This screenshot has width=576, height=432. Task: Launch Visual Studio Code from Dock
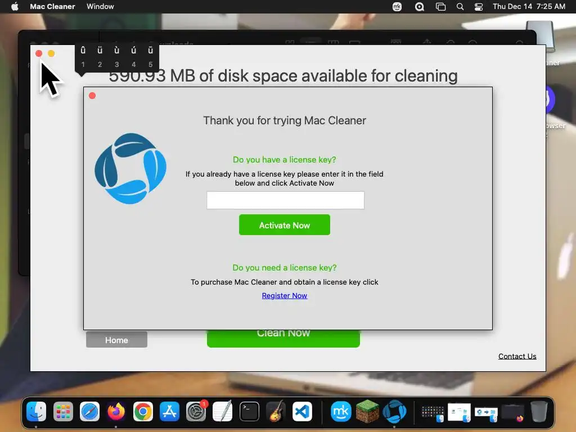pos(302,411)
